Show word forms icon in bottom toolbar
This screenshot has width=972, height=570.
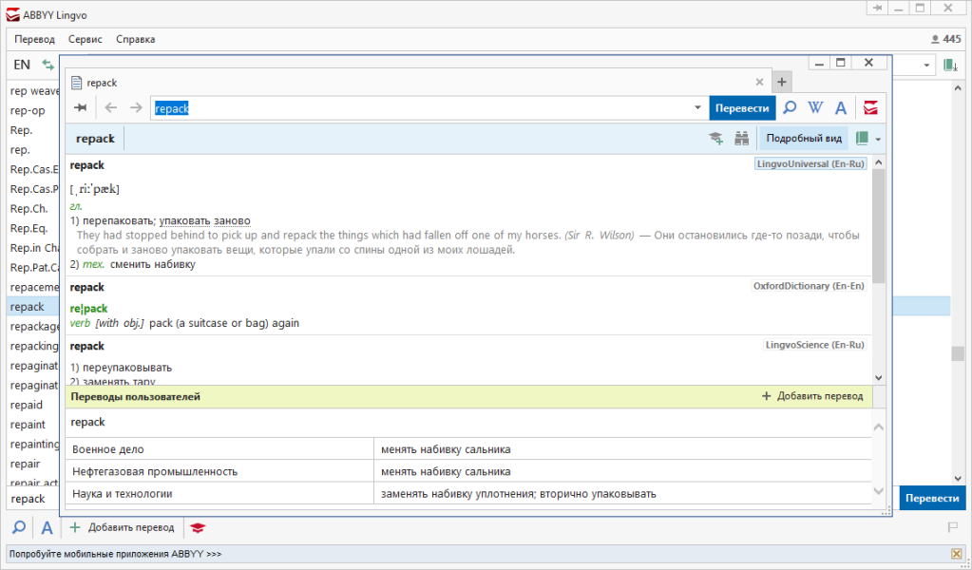[48, 528]
